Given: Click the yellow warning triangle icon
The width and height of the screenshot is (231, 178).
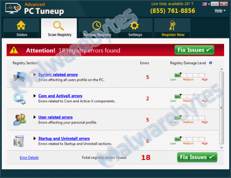Looking at the screenshot, I should [14, 50].
